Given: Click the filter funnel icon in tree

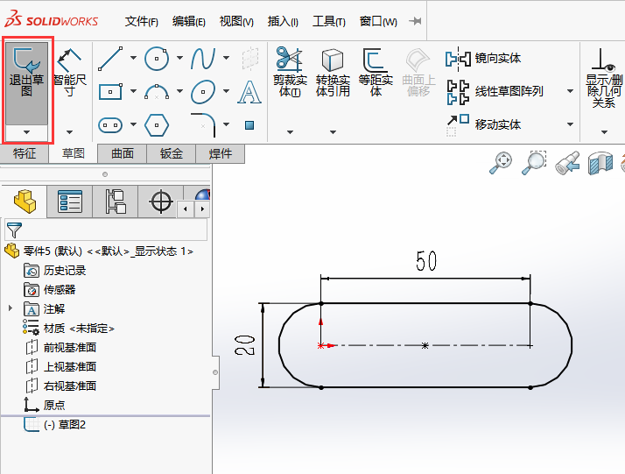Looking at the screenshot, I should [14, 230].
